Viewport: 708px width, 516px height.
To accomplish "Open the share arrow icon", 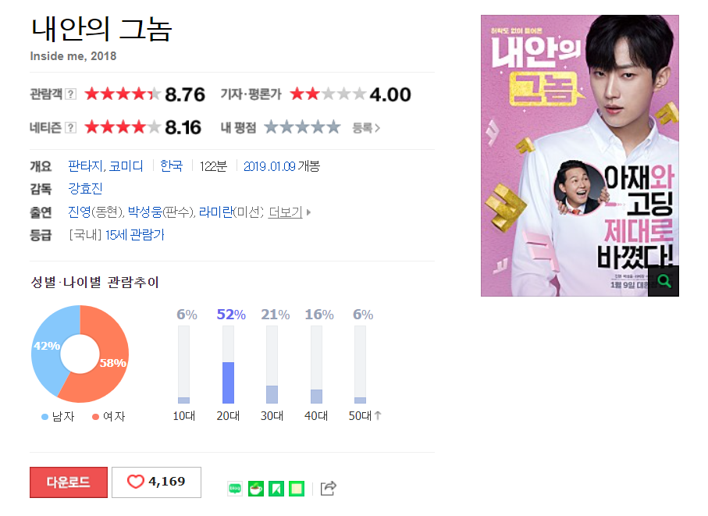I will [329, 488].
